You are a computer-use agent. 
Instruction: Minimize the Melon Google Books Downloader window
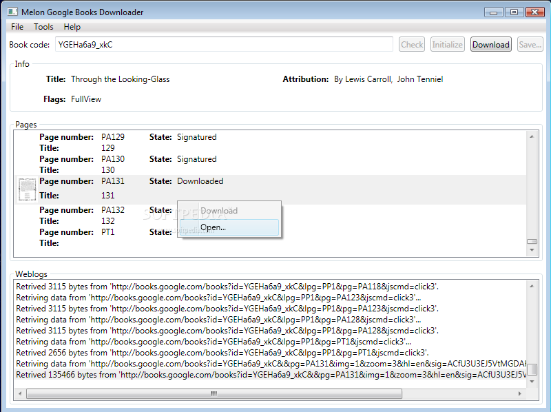[493, 12]
